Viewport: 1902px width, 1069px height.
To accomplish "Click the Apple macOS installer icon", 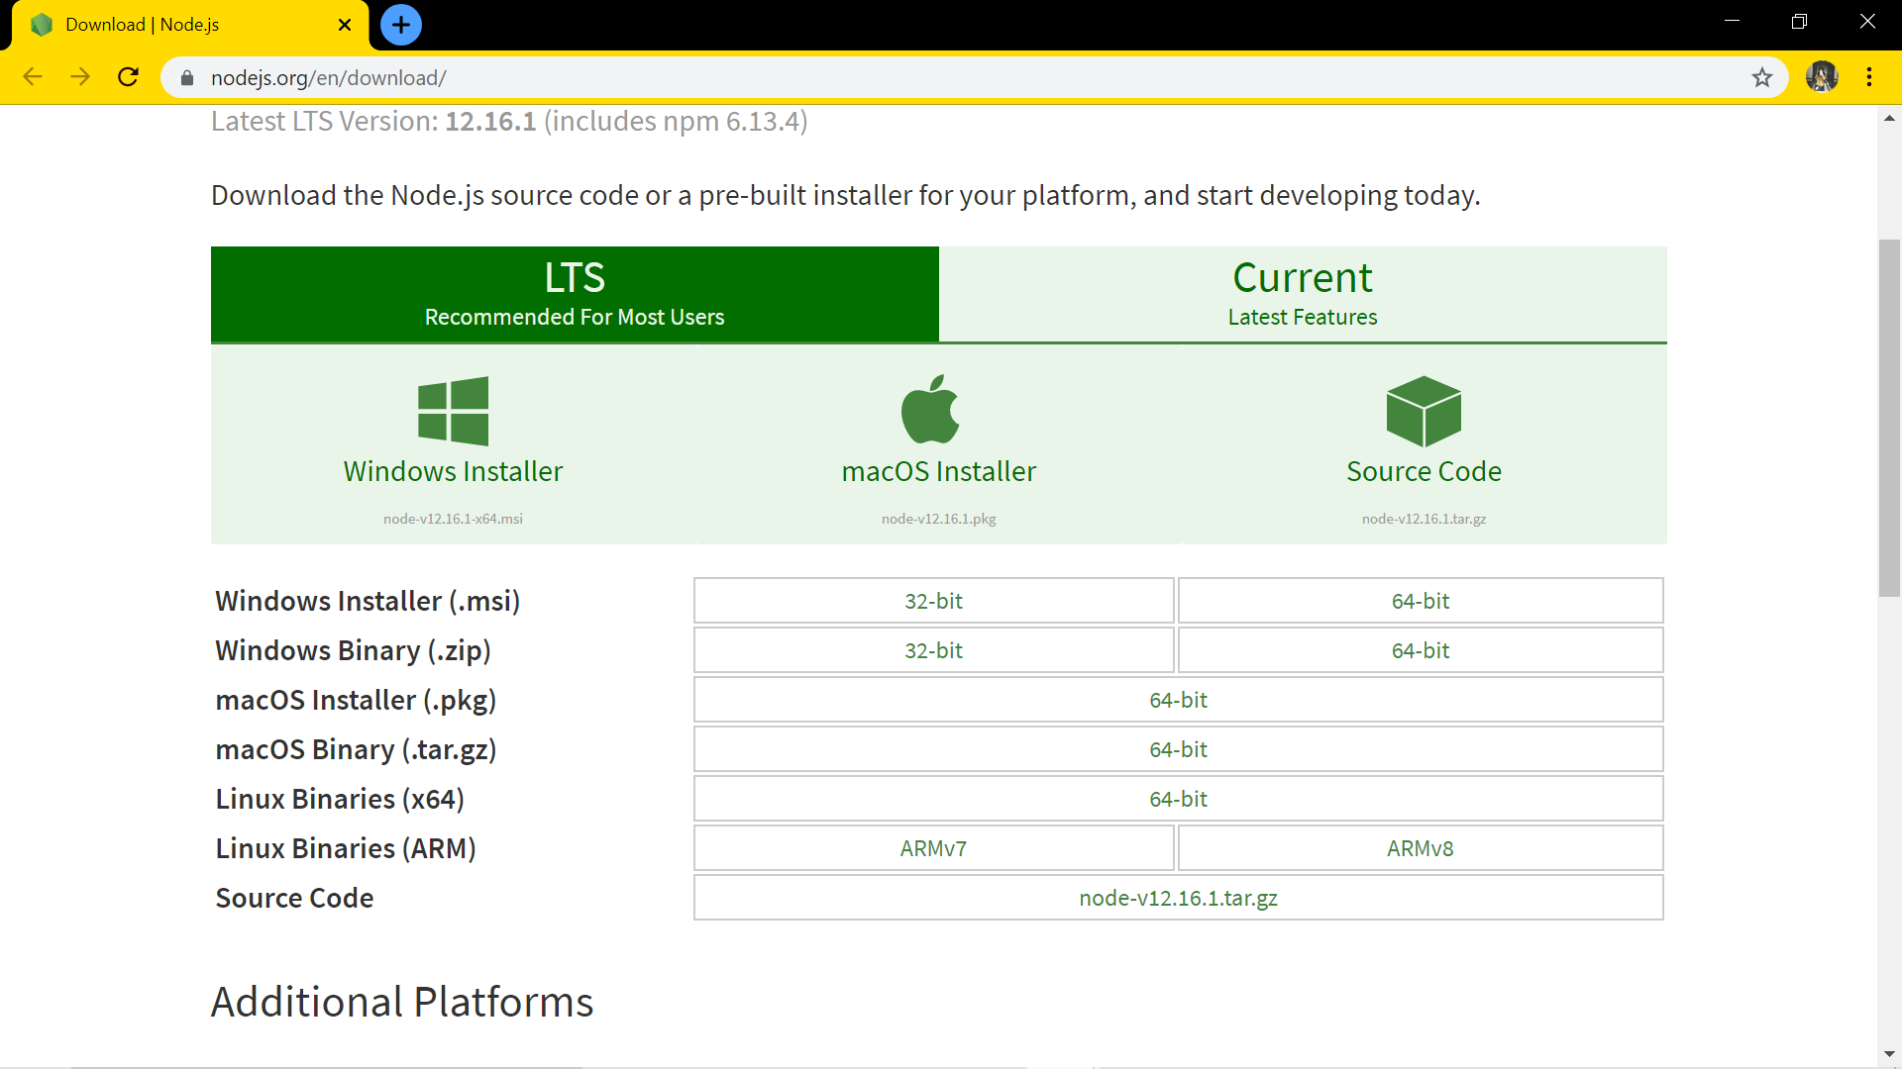I will point(931,410).
